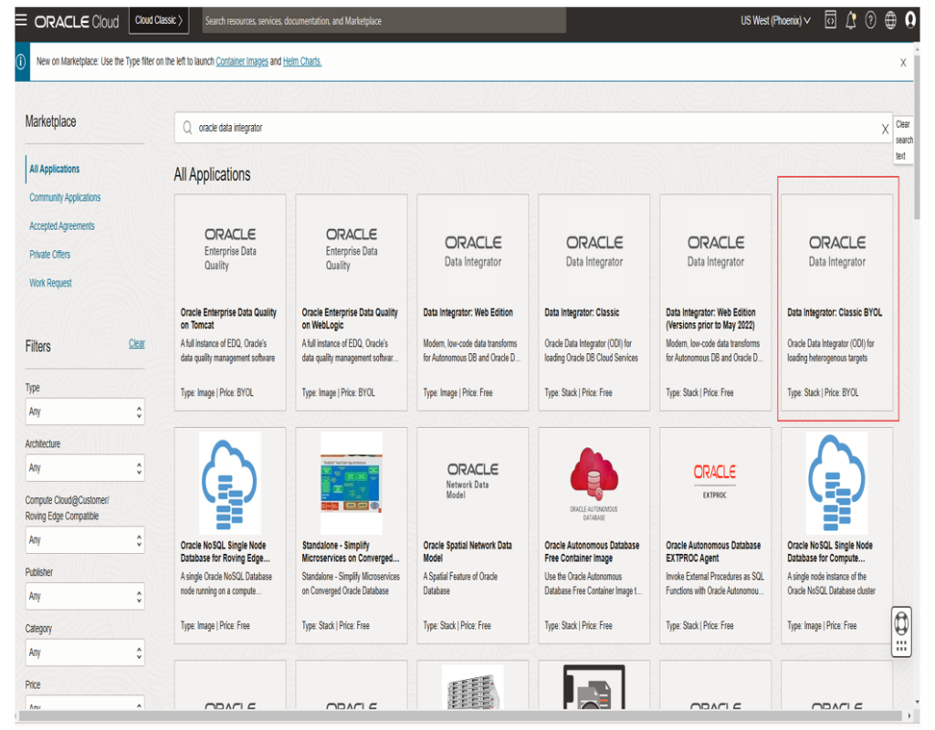The width and height of the screenshot is (935, 730).
Task: Click the Clear filters link
Action: [136, 344]
